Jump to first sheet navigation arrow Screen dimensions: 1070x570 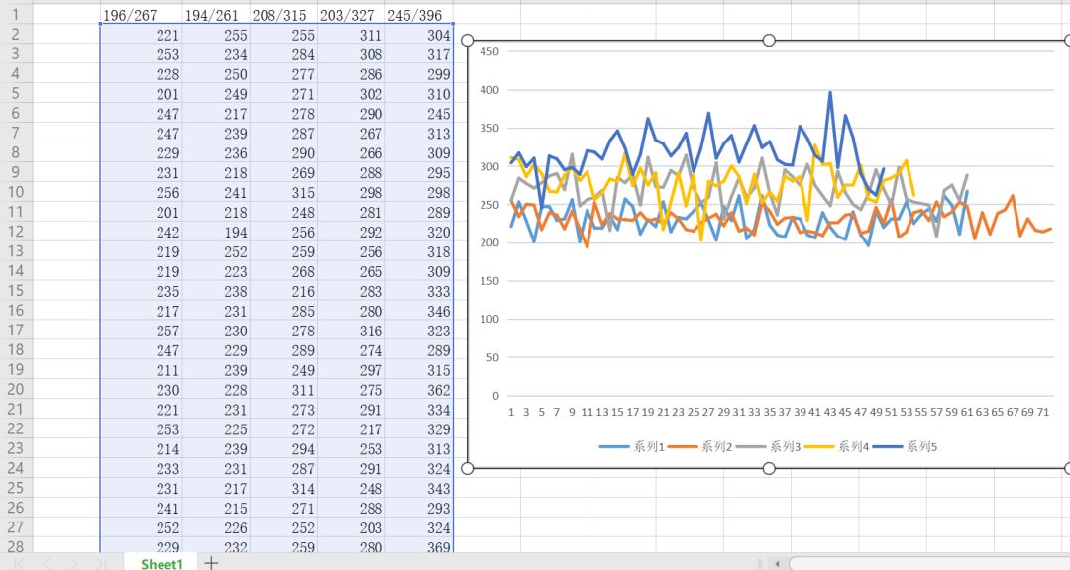click(21, 563)
